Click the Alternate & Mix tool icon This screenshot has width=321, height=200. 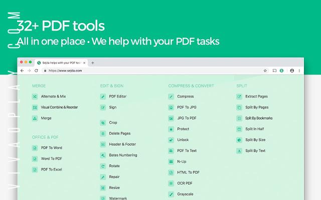pyautogui.click(x=35, y=96)
